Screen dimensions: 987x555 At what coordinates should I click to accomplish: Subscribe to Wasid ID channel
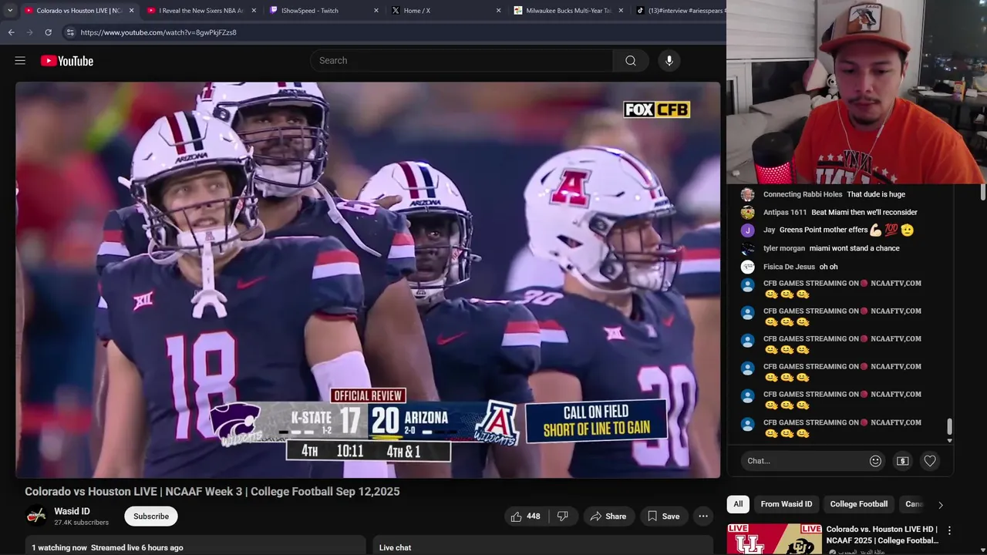(x=151, y=516)
